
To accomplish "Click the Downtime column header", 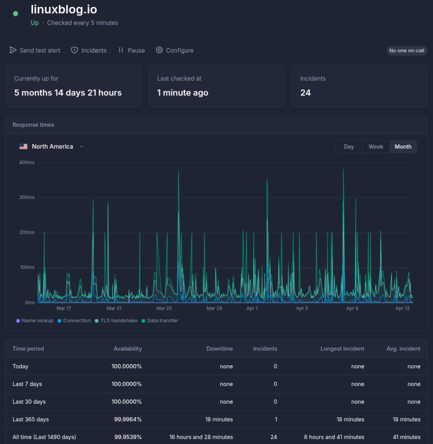I will tap(219, 349).
